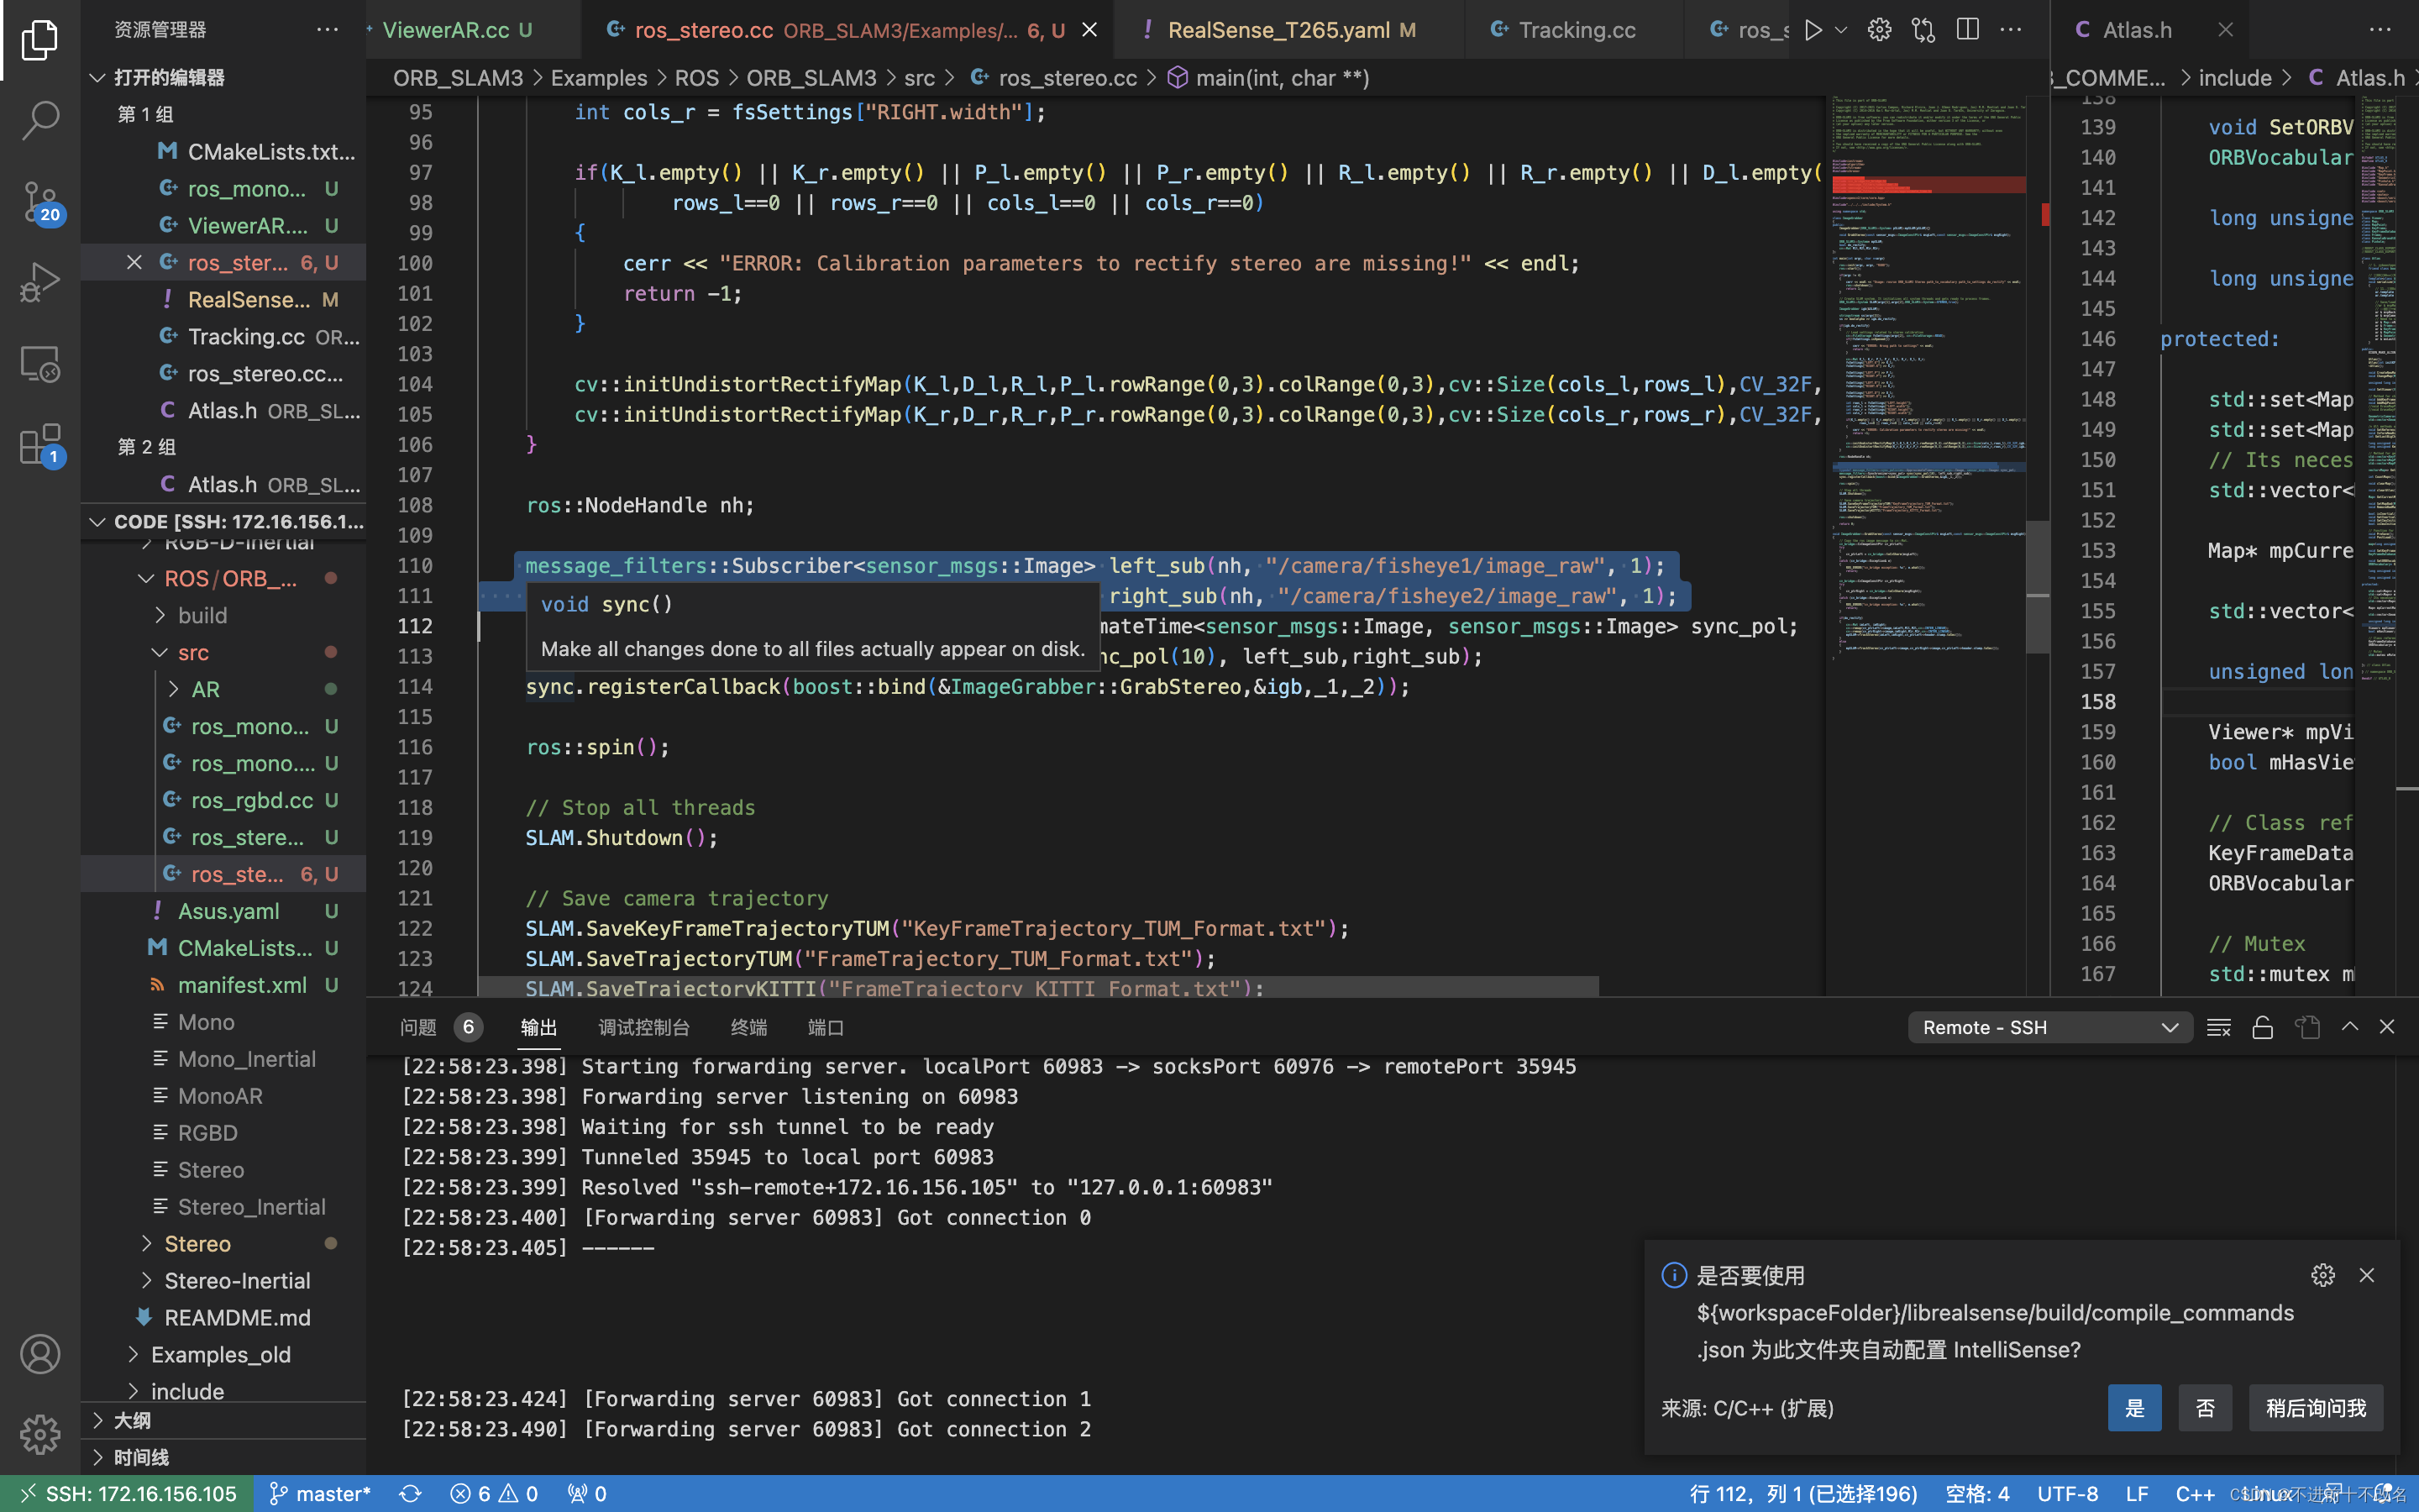This screenshot has height=1512, width=2419.
Task: Open the Remote - SSH output channel dropdown
Action: pos(2049,1027)
